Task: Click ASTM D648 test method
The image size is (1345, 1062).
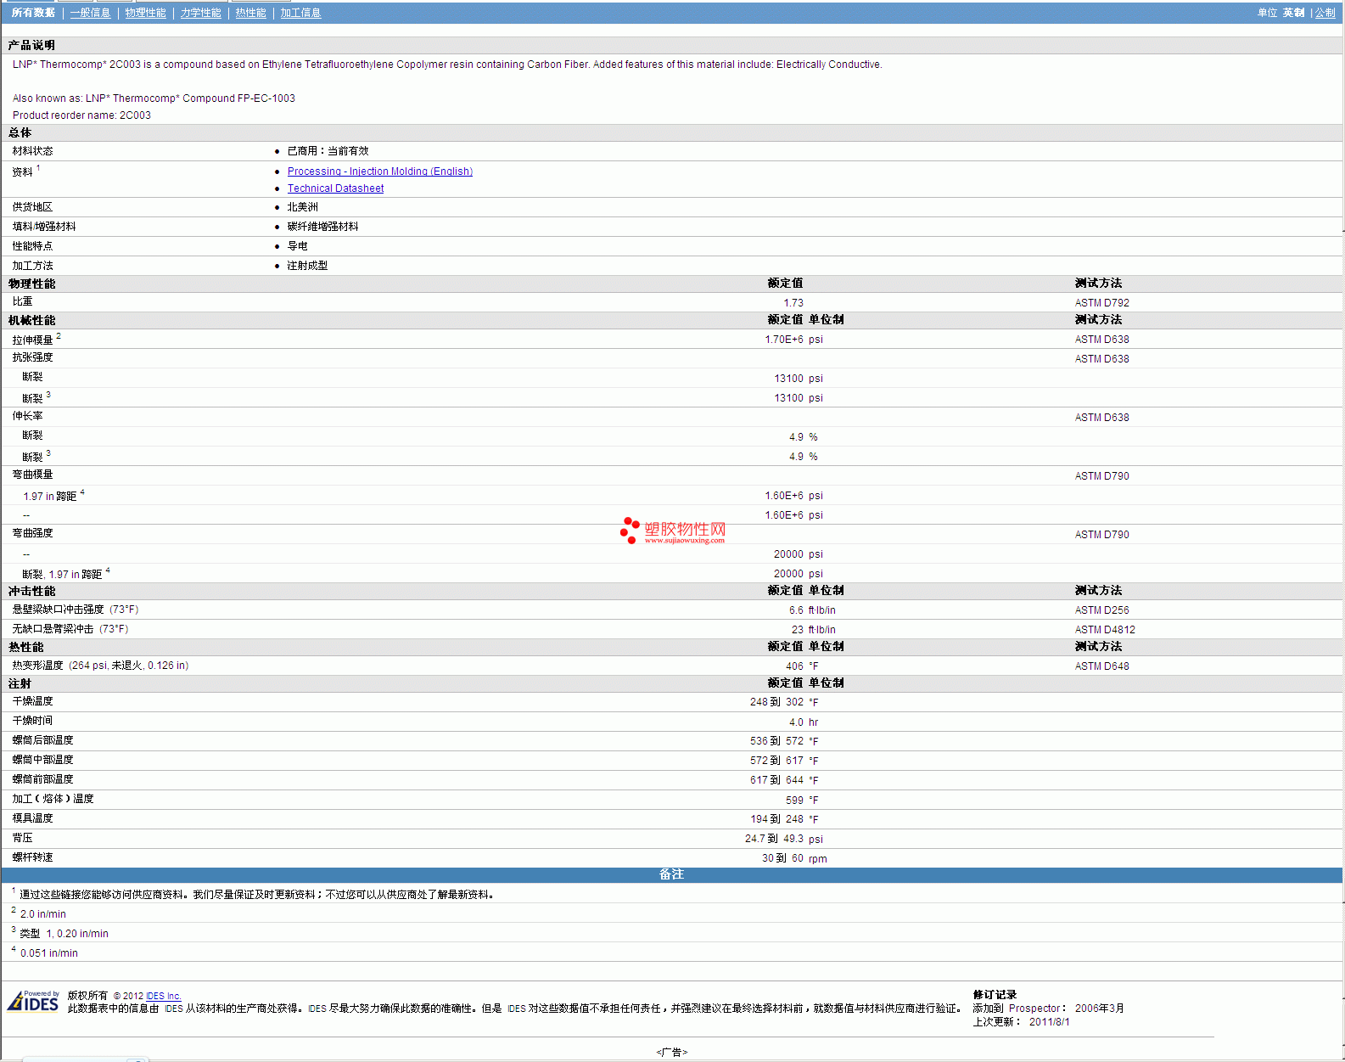Action: (1101, 666)
